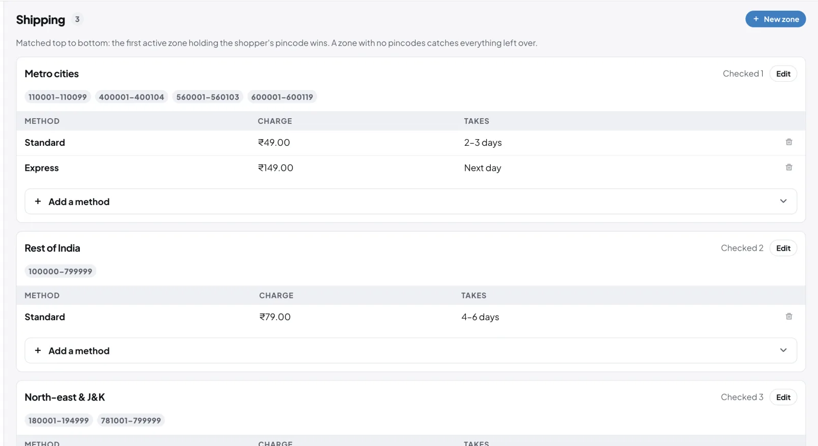Click Express method name

(41, 168)
